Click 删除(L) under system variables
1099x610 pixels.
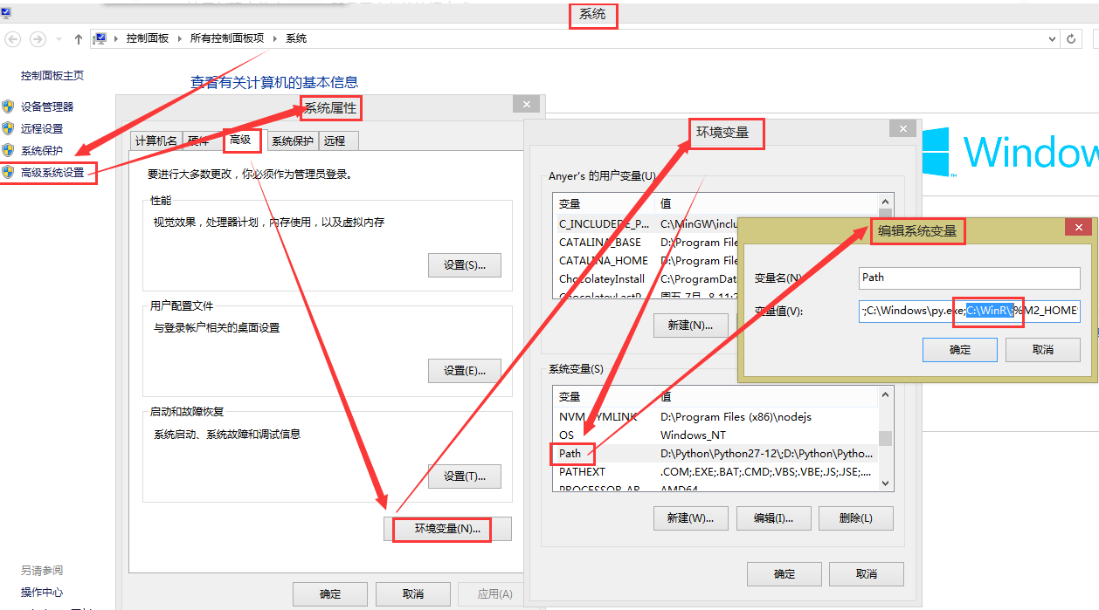click(856, 517)
